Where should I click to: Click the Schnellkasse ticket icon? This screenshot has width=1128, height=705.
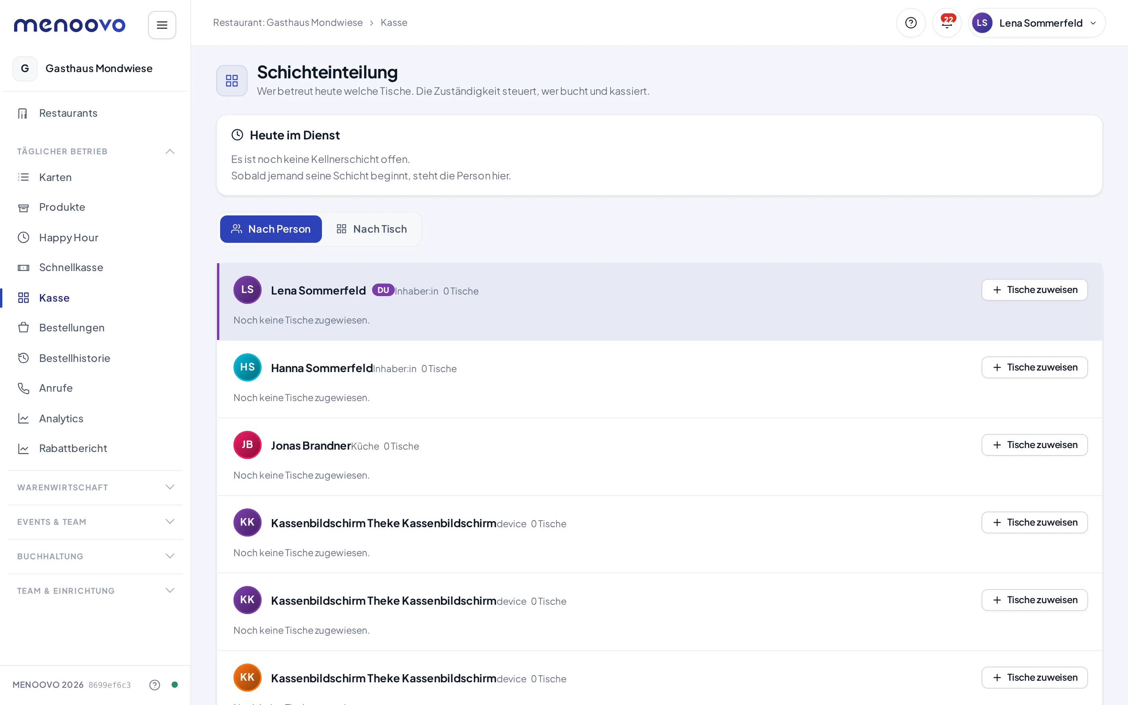23,268
